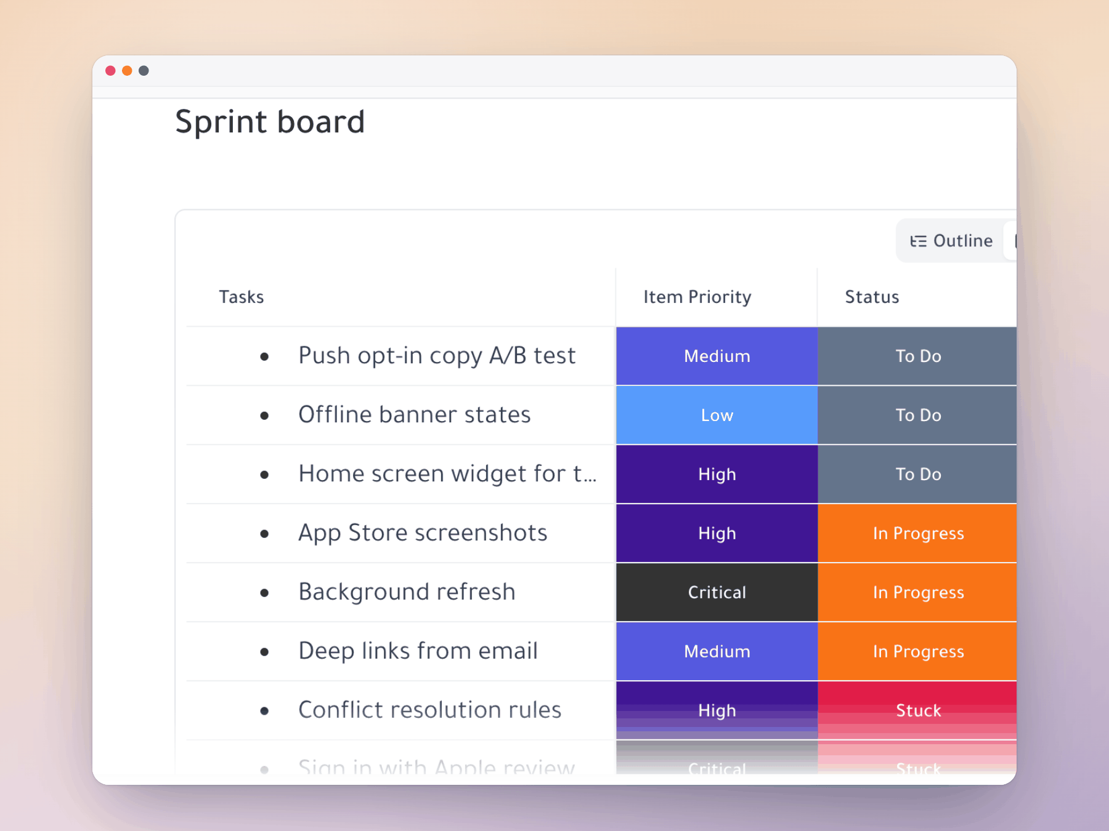Screen dimensions: 1109x831
Task: Change In Progress status for Background refresh
Action: click(x=917, y=593)
